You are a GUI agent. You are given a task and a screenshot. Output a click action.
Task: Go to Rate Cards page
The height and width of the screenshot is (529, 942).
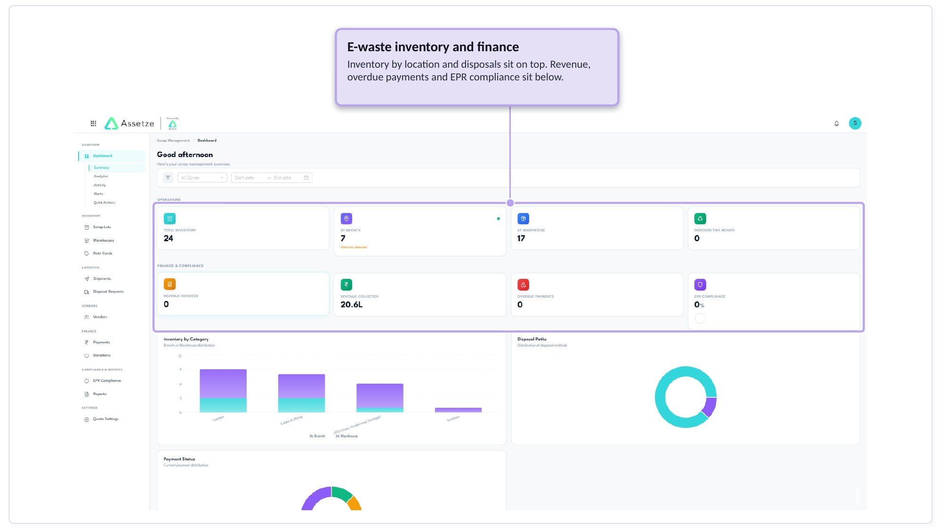pyautogui.click(x=103, y=253)
